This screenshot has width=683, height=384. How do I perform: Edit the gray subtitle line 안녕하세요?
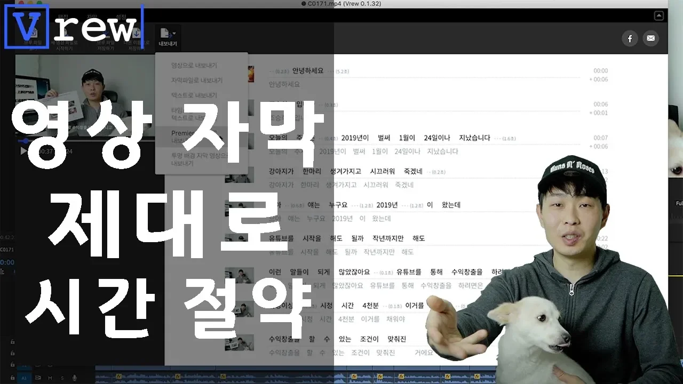(x=284, y=84)
